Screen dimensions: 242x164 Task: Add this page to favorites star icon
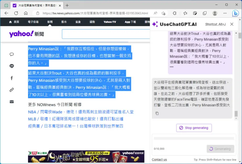pyautogui.click(x=164, y=13)
